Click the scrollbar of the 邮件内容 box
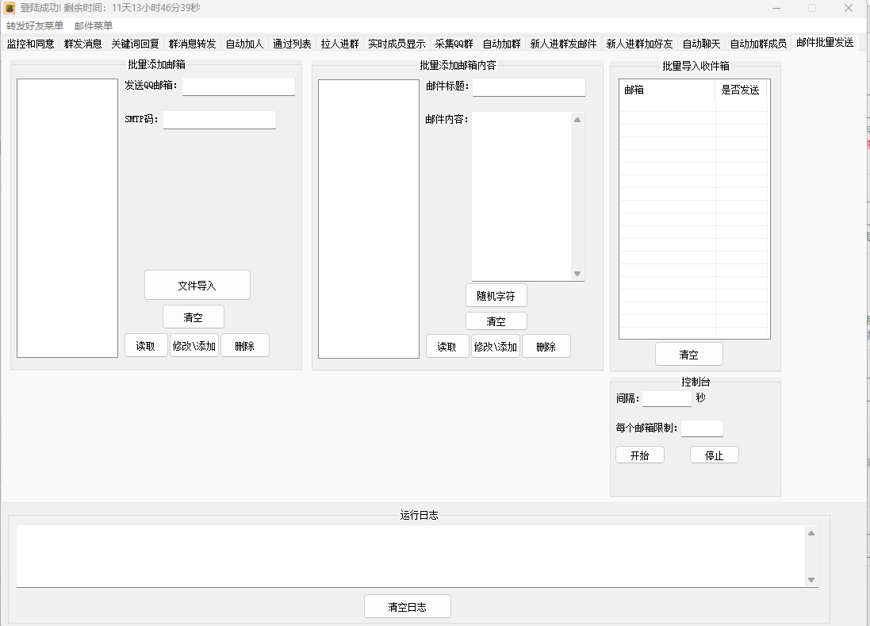The width and height of the screenshot is (870, 626). [x=579, y=194]
